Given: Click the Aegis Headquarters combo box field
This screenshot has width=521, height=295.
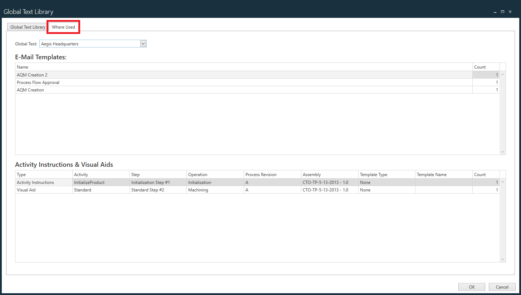Looking at the screenshot, I should click(89, 44).
